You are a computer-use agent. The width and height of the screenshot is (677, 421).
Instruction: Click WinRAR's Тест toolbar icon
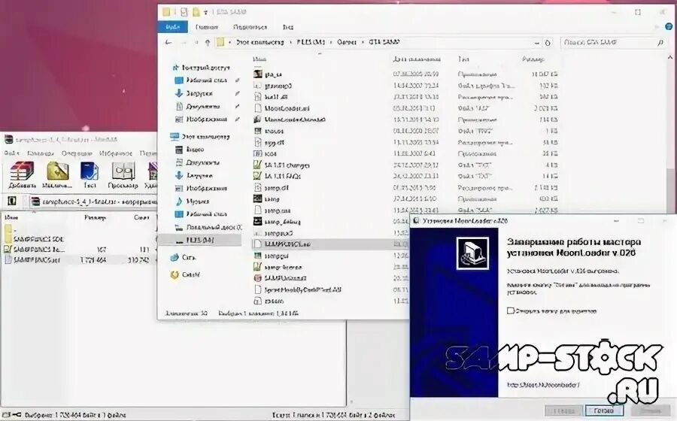coord(90,176)
